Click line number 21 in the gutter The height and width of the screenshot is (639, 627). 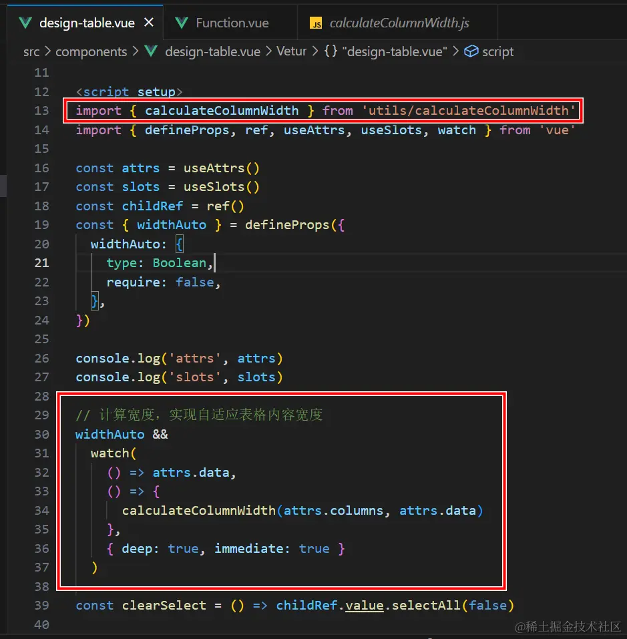click(41, 263)
